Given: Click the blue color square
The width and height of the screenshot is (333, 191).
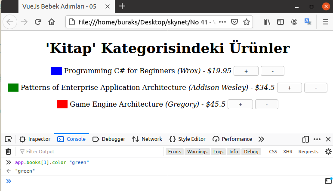Looking at the screenshot, I should click(x=56, y=71).
